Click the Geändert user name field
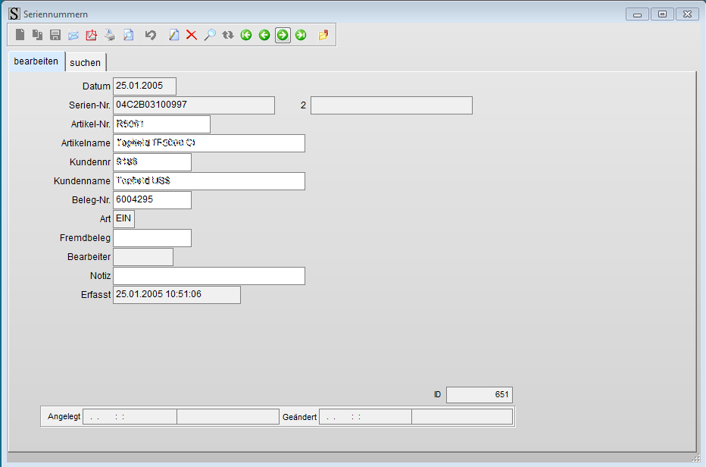Viewport: 706px width, 467px height. pos(462,416)
